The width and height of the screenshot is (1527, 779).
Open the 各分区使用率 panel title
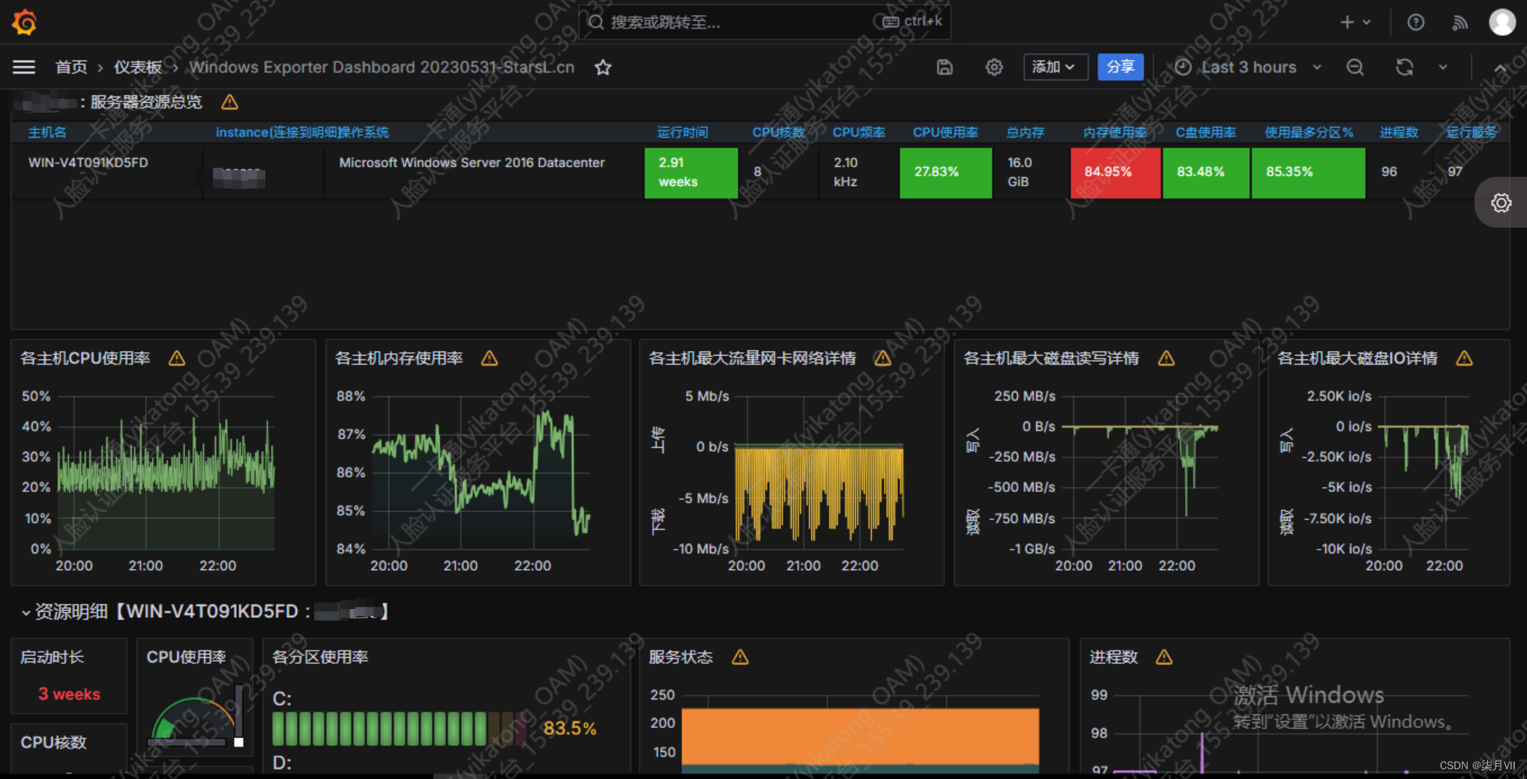tap(320, 657)
